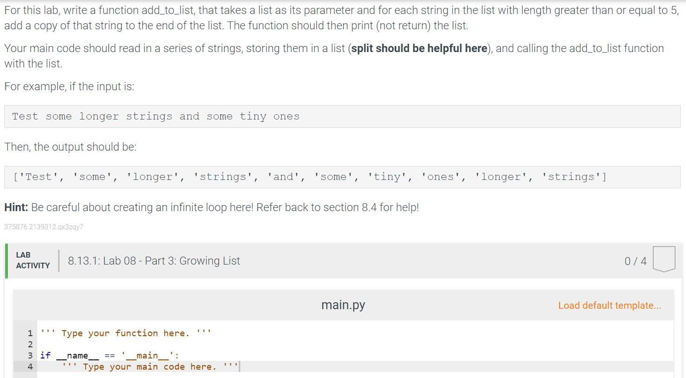
Task: Select line number 1 in the gutter
Action: pyautogui.click(x=30, y=333)
